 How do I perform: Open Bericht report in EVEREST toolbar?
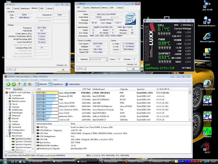tap(41, 84)
